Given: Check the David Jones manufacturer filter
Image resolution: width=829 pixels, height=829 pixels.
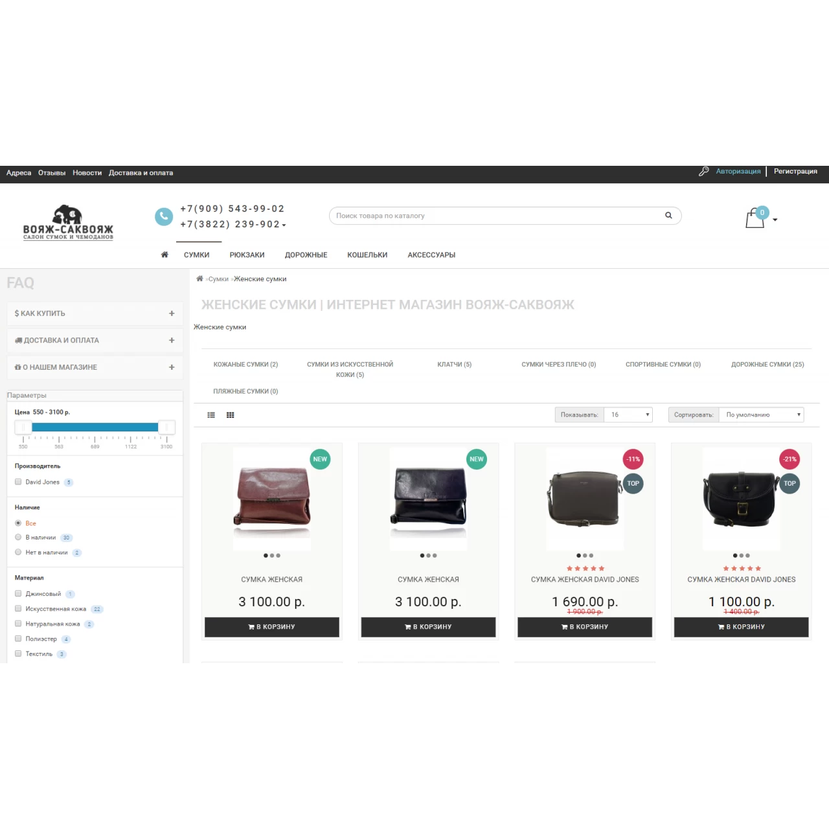Looking at the screenshot, I should 18,482.
